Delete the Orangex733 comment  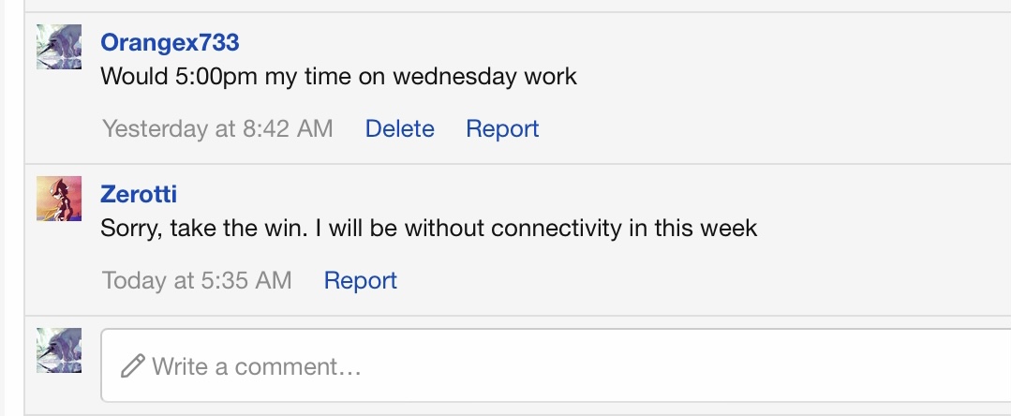click(399, 128)
